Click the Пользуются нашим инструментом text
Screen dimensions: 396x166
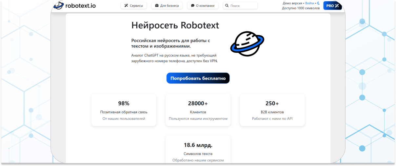tap(198, 119)
